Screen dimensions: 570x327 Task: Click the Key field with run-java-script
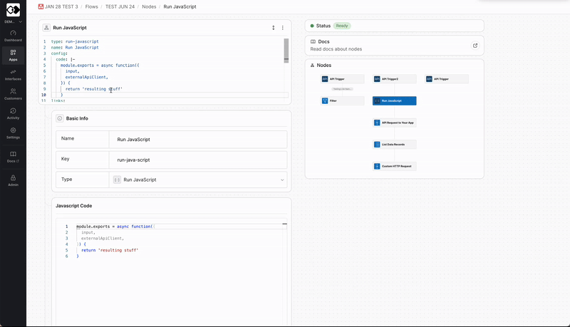[x=198, y=160]
